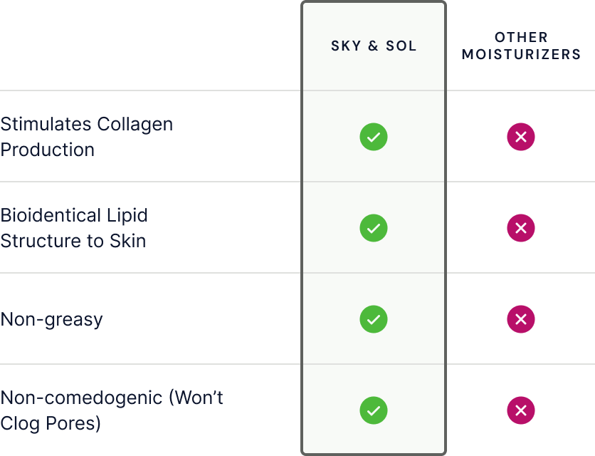Screen dimensions: 595x456
Task: Click the Bioidentical Lipid first line
Action: point(74,215)
